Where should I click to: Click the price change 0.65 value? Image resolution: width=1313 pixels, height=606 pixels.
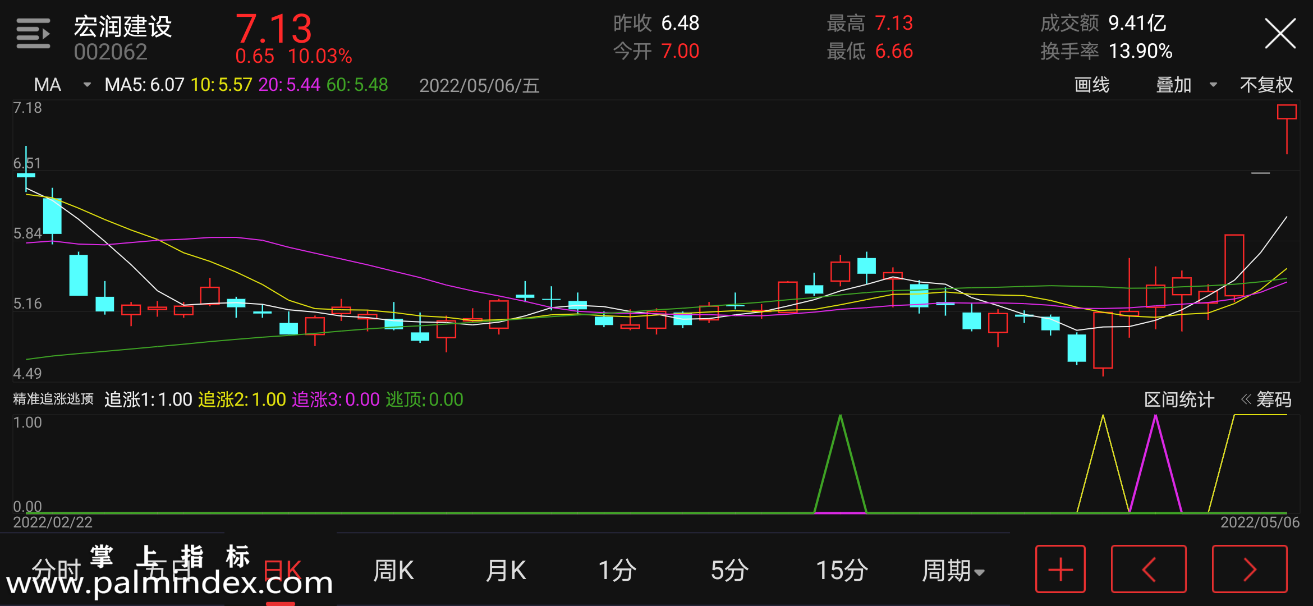255,56
